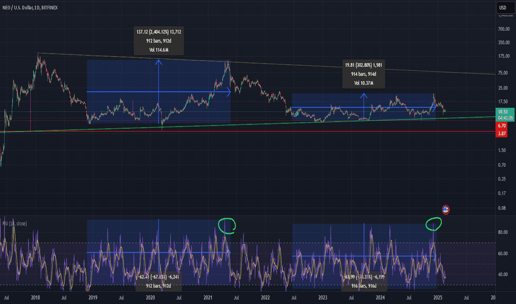Click 60.00 on the RSI scale

point(503,254)
